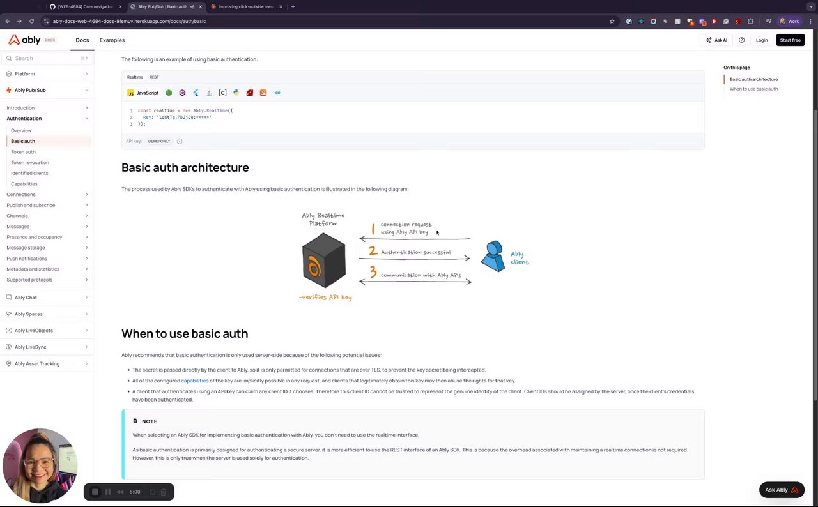Click the Start free button
The width and height of the screenshot is (818, 507).
click(791, 40)
